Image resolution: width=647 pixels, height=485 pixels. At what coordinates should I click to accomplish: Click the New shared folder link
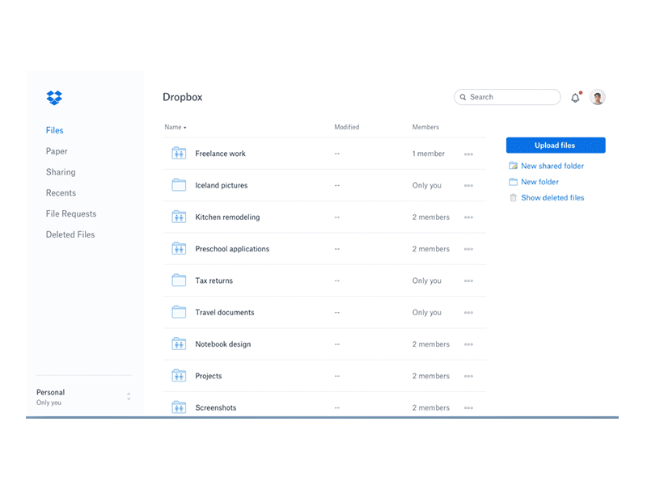click(552, 166)
